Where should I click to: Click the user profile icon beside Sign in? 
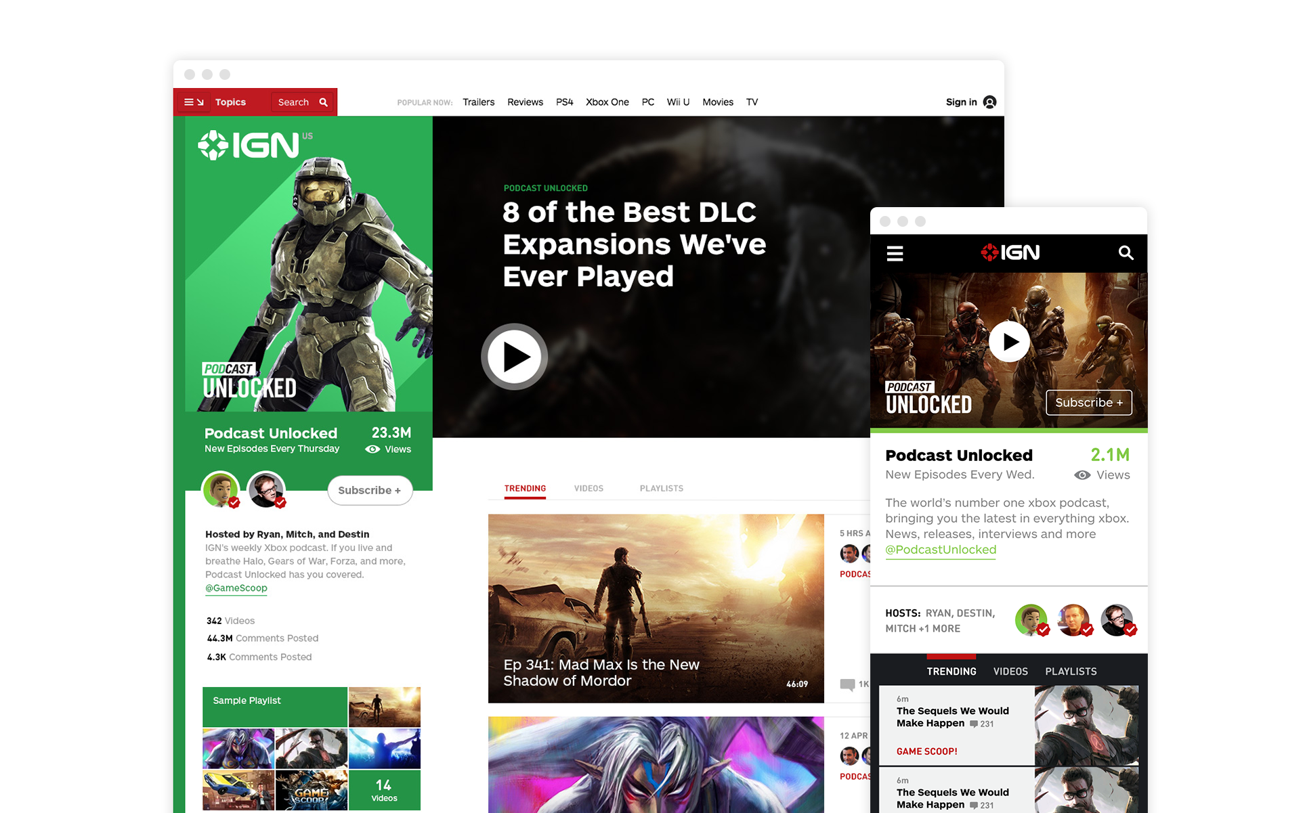tap(989, 102)
